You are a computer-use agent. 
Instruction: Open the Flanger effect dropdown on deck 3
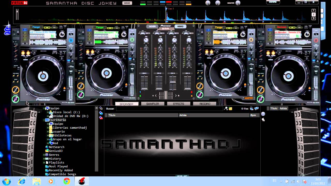(x=100, y=27)
